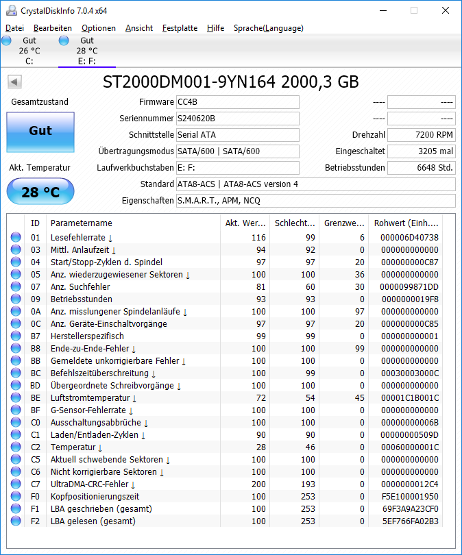
Task: Click status orb for wiederzugewiesener Sektoren row
Action: pyautogui.click(x=16, y=274)
